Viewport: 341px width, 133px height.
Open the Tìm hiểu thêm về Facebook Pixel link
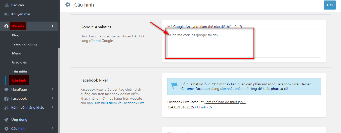[120, 103]
